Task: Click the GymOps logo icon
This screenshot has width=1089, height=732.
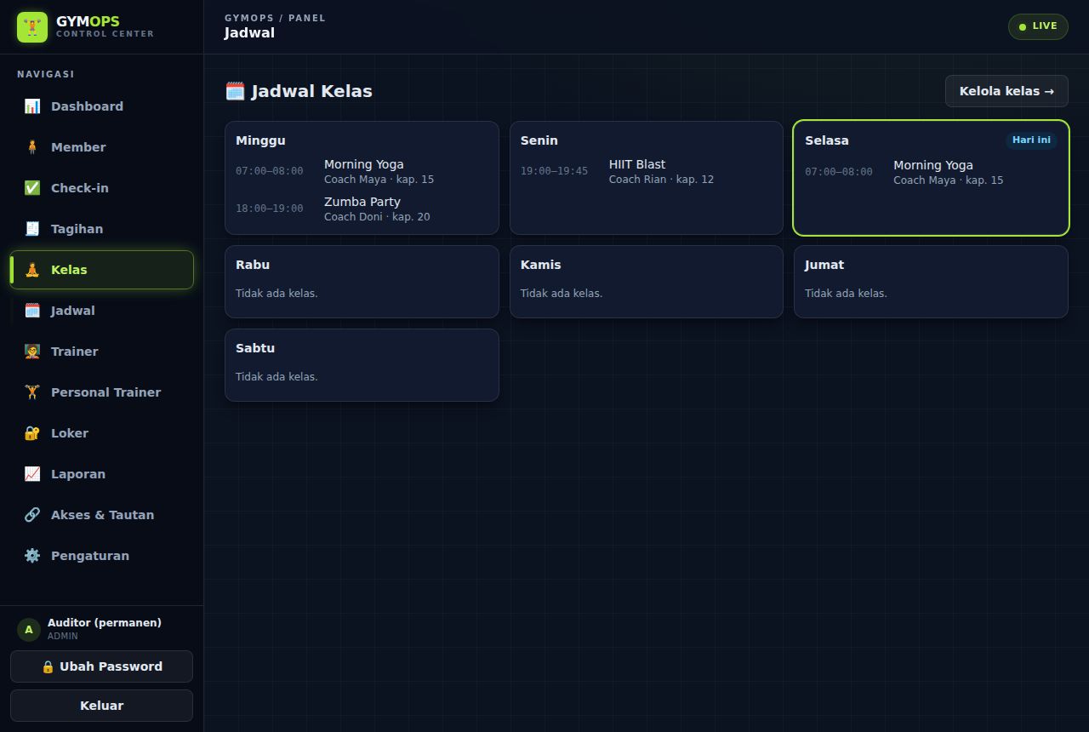Action: (x=32, y=27)
